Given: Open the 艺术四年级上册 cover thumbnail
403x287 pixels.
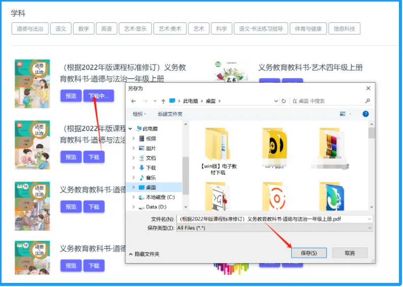Looking at the screenshot, I should click(231, 72).
